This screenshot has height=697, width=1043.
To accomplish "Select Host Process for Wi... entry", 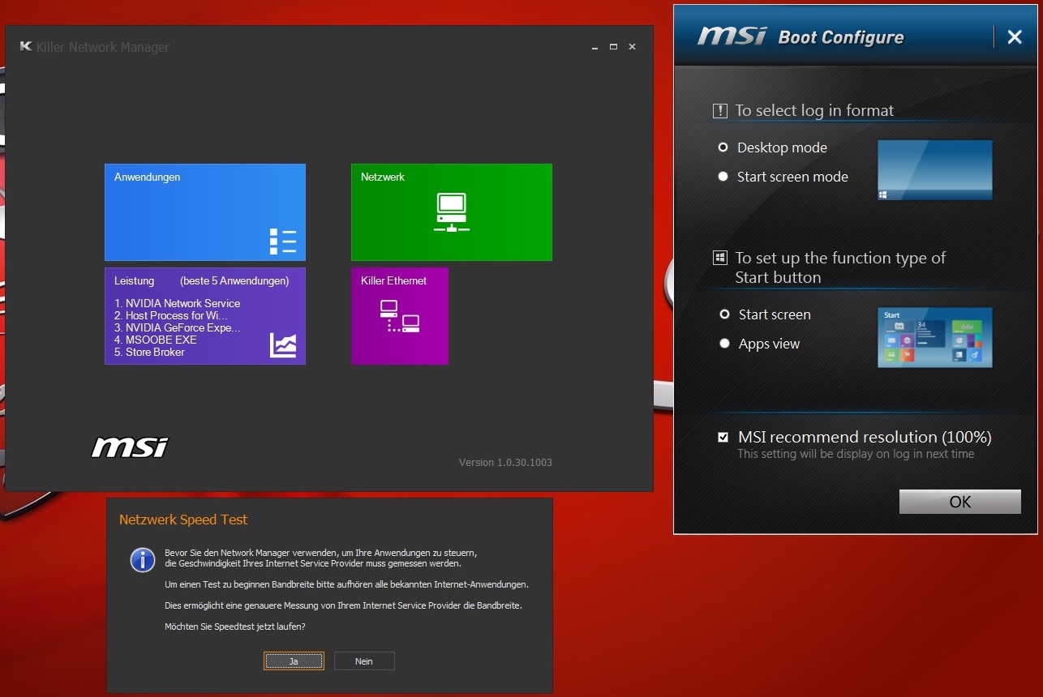I will point(170,315).
